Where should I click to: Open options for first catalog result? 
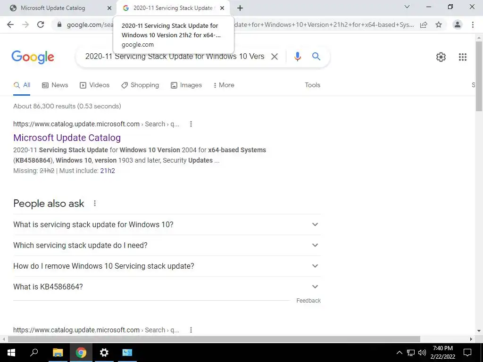(x=191, y=124)
